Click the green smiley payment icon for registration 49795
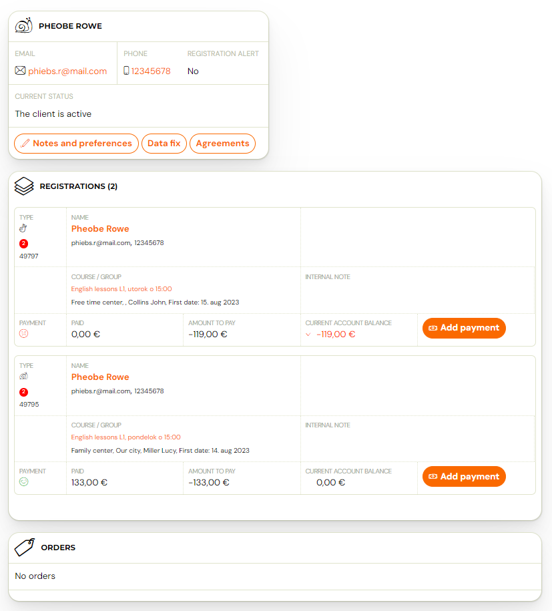This screenshot has width=552, height=611. 24,482
